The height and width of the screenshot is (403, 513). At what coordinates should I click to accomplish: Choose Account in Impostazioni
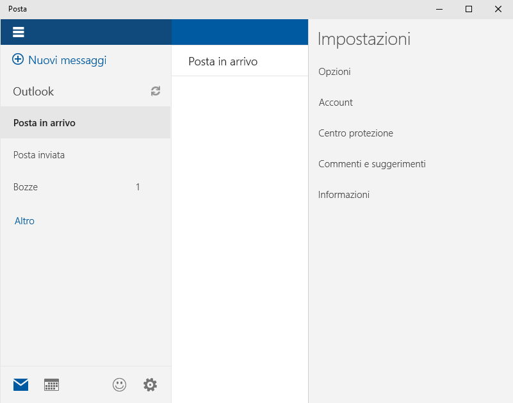pyautogui.click(x=336, y=103)
